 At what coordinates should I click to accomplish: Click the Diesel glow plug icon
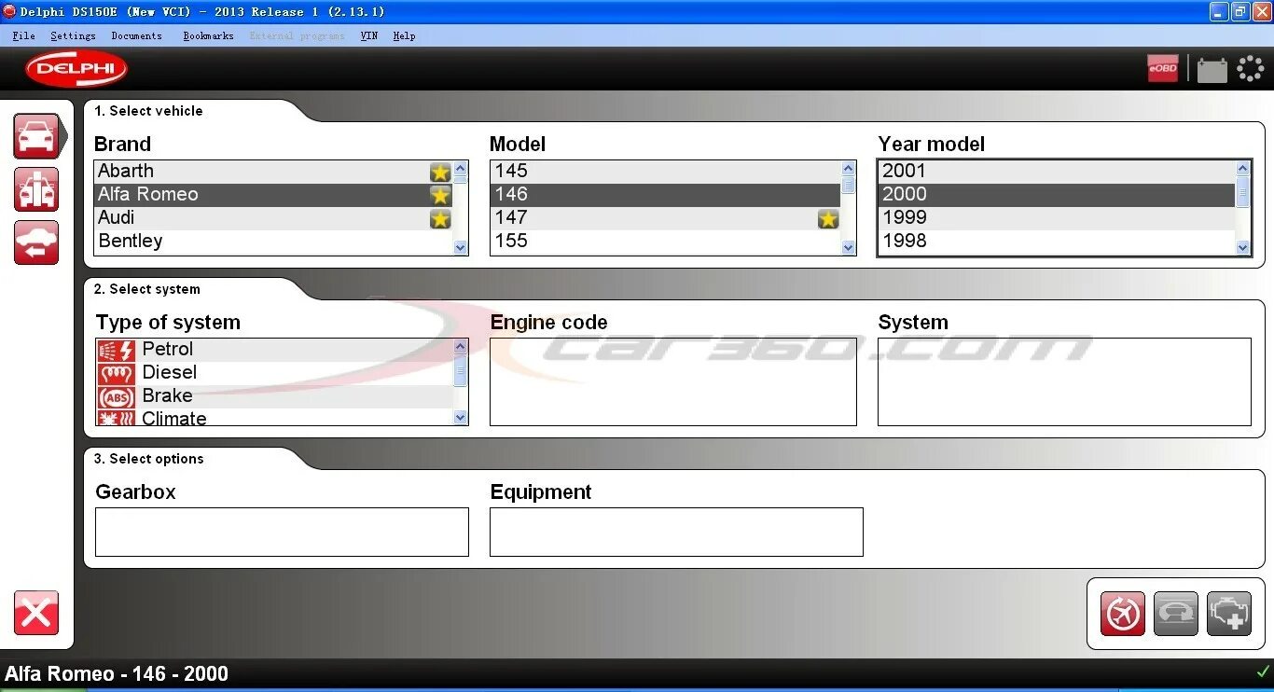116,373
